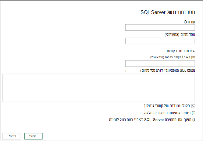Click the command timeout in minutes field
Image resolution: width=203 pixels, height=141 pixels.
point(160,64)
